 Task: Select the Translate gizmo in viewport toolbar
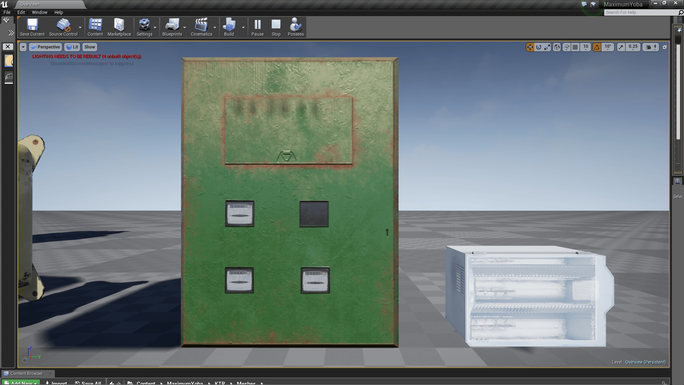point(530,47)
